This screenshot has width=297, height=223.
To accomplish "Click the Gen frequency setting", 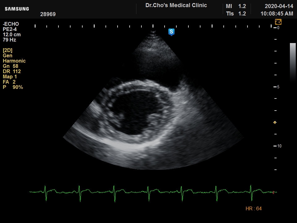I will (x=8, y=56).
